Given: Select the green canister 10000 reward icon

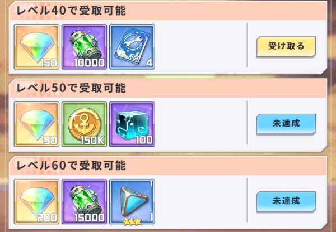Looking at the screenshot, I should point(84,47).
